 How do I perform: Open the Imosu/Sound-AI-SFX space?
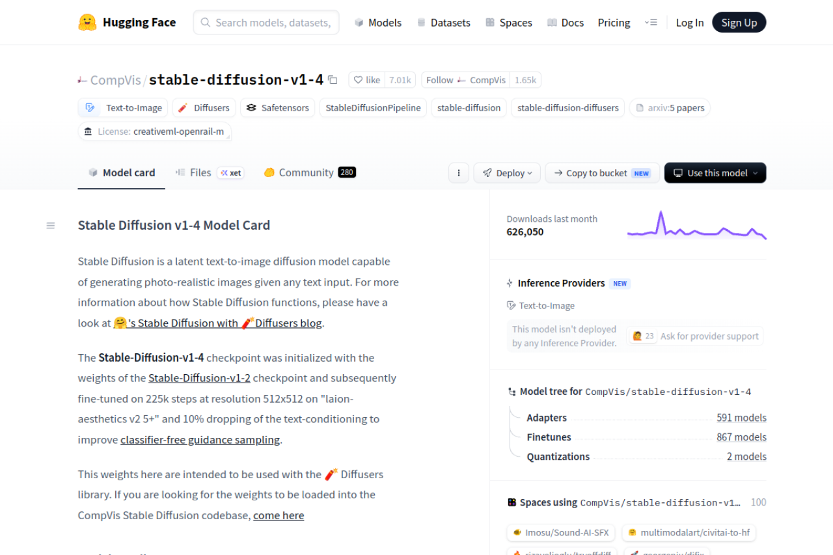[x=561, y=532]
